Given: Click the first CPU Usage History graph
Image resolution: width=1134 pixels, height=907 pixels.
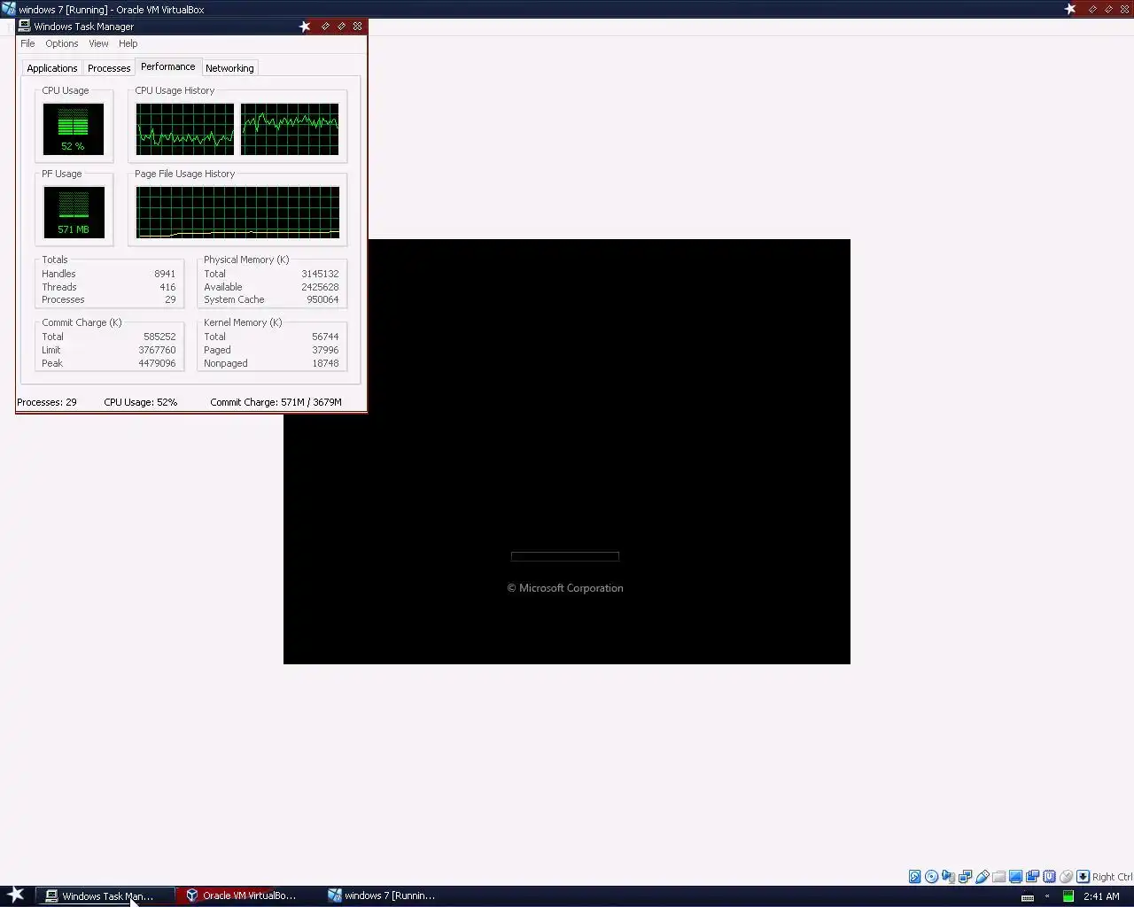Looking at the screenshot, I should (x=185, y=128).
